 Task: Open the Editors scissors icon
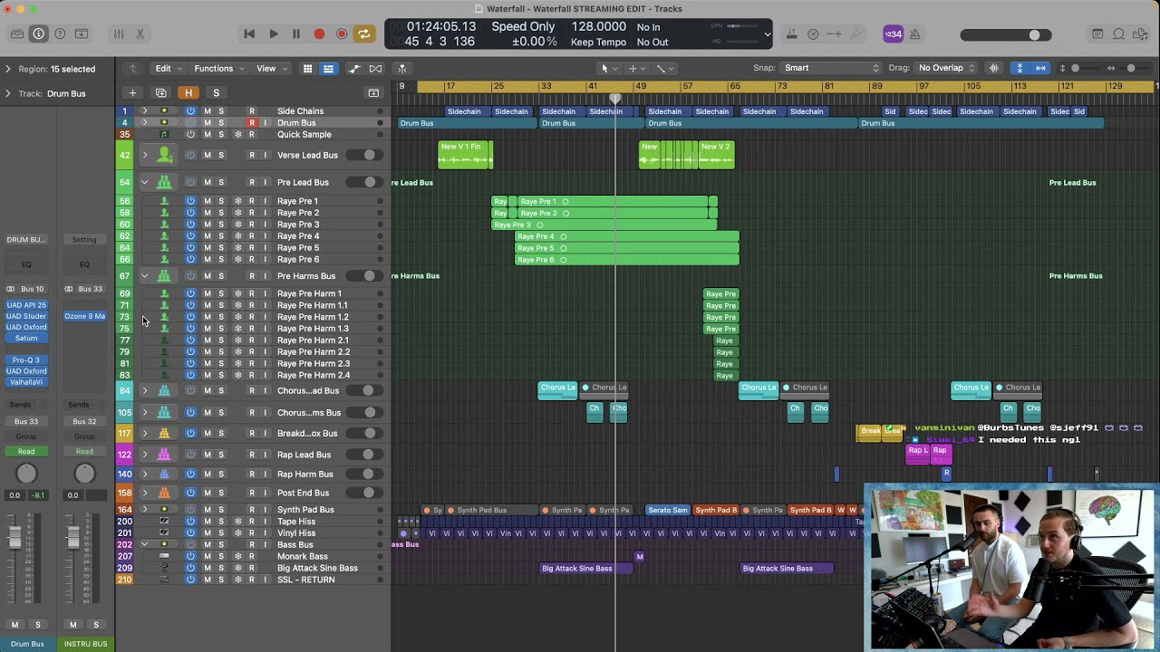[x=140, y=34]
